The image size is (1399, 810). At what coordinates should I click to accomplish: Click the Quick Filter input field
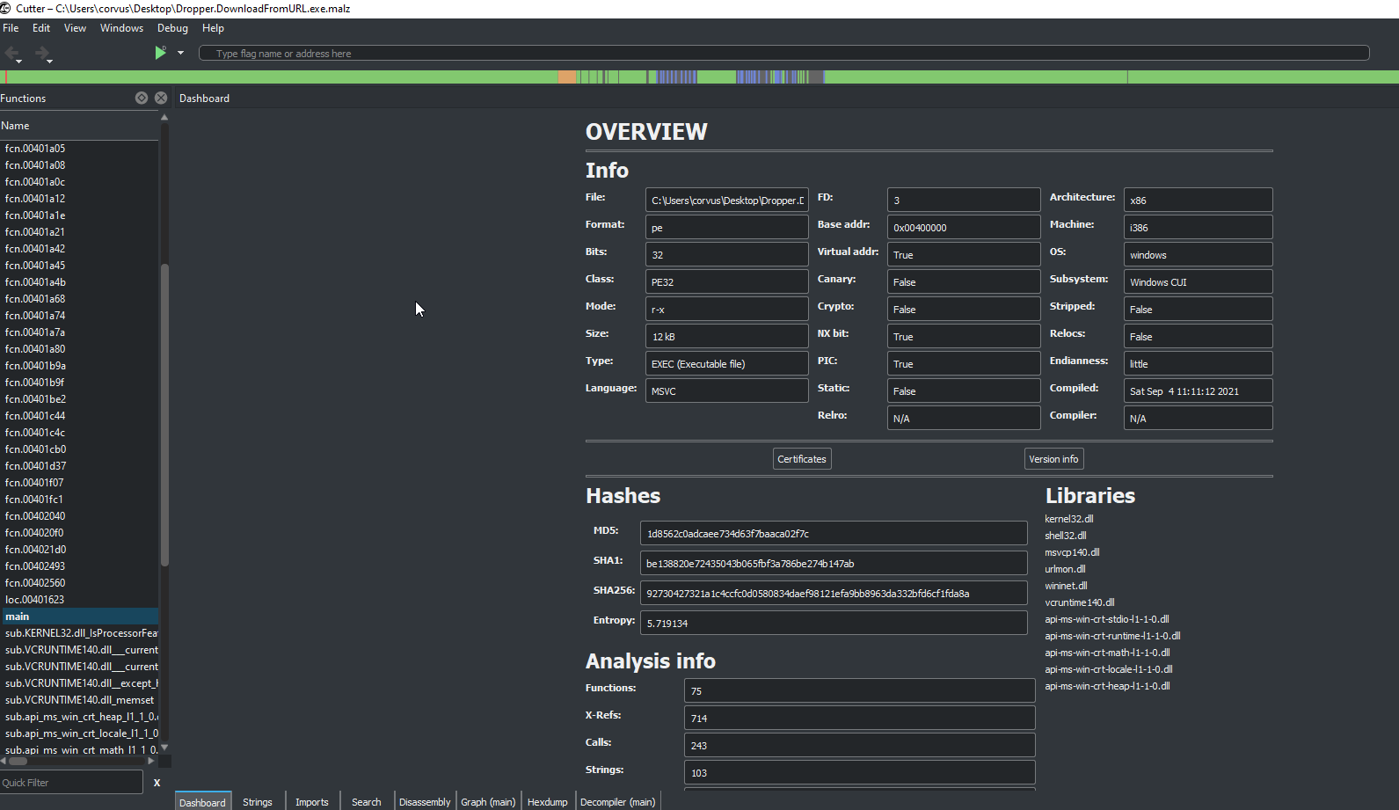71,783
